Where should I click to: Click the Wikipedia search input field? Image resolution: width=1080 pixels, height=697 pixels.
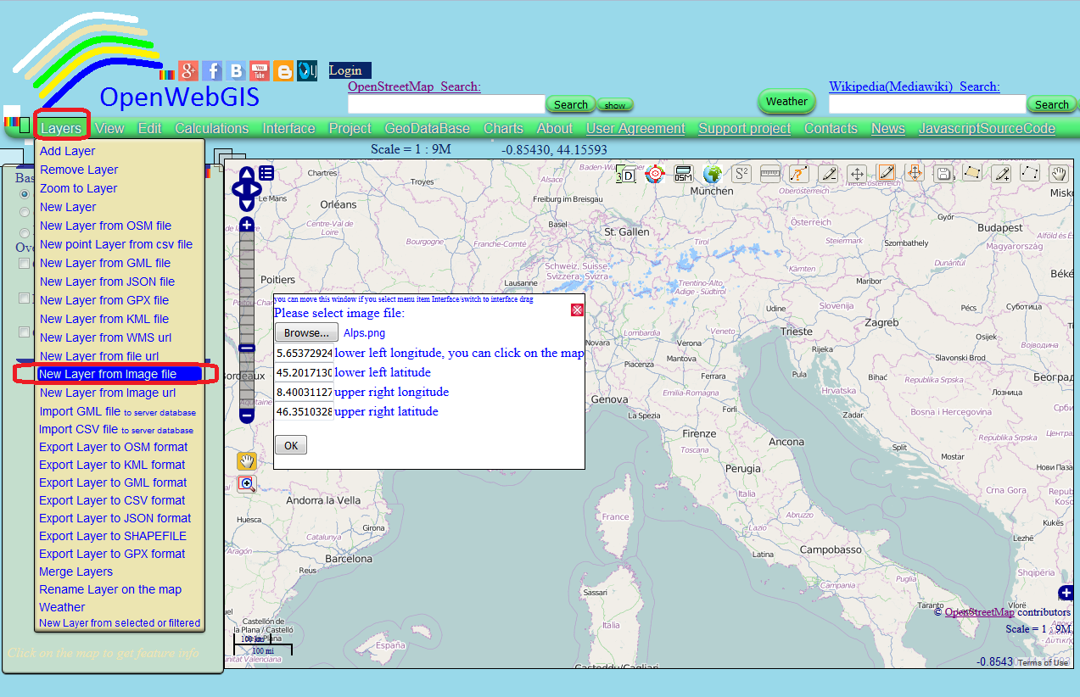[x=927, y=104]
